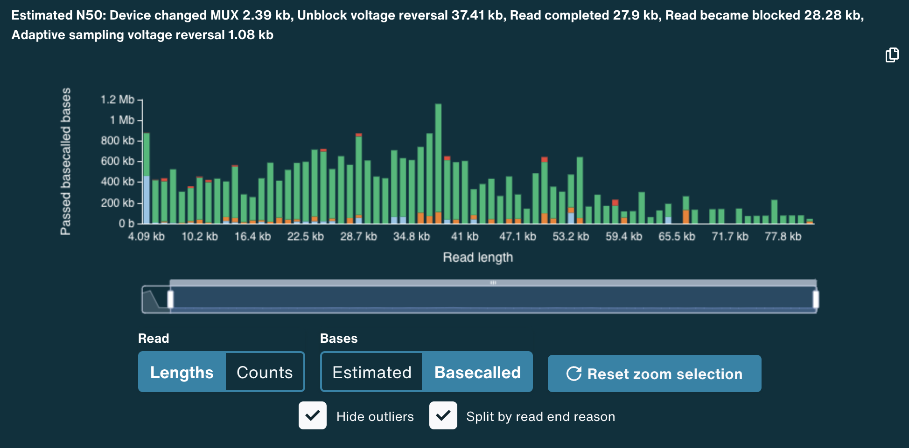Click the 10.2 kb x-axis label

pyautogui.click(x=200, y=237)
